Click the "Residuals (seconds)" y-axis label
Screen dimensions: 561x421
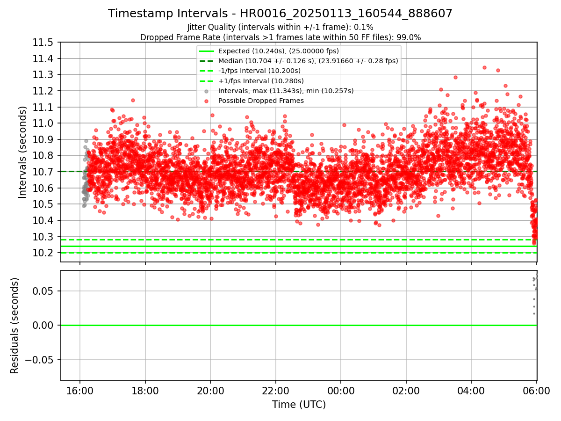click(x=15, y=326)
